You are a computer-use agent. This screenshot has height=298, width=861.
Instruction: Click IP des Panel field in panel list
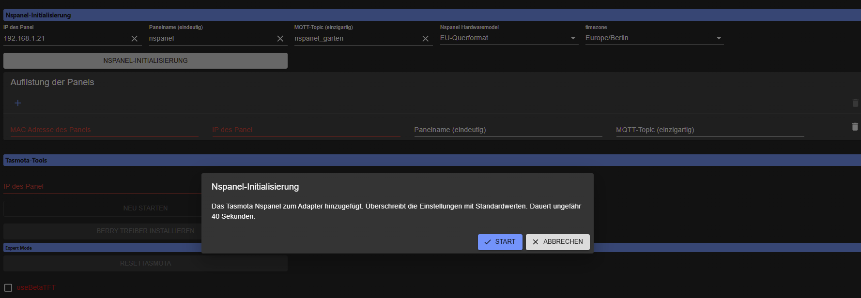pyautogui.click(x=306, y=130)
